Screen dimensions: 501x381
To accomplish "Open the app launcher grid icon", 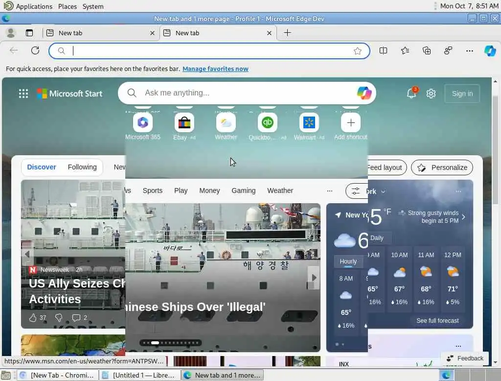I will pos(23,94).
